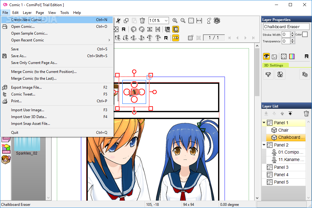Switch to the rainbow color tab icon
This screenshot has height=208, width=312.
point(292,57)
